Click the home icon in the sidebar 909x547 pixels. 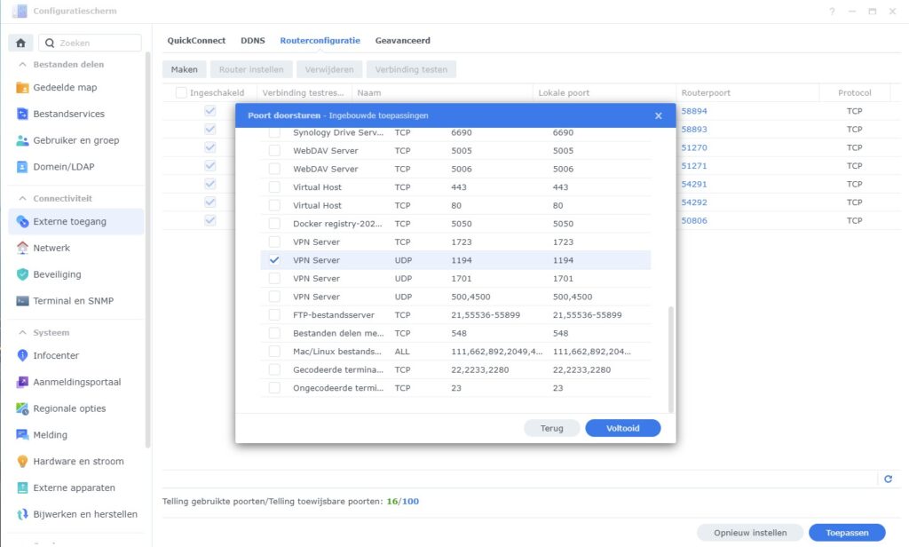click(x=21, y=43)
